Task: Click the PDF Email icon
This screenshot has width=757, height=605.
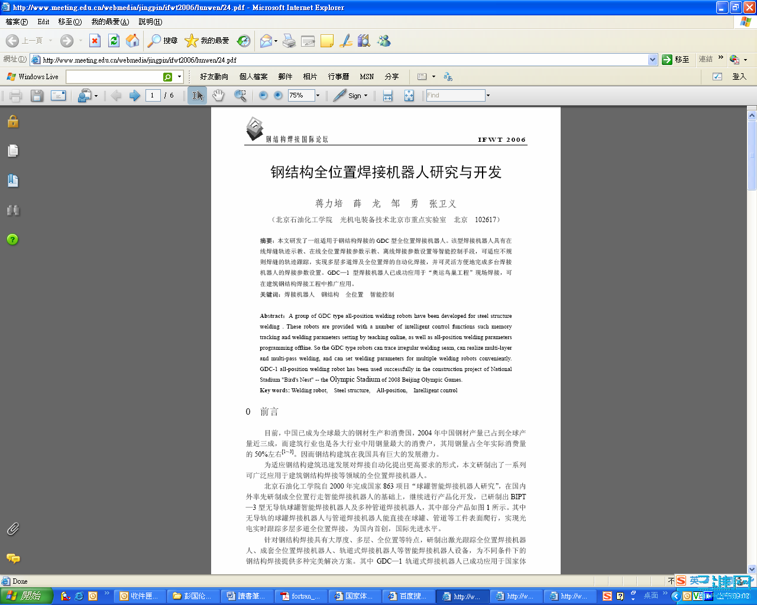Action: (x=58, y=96)
